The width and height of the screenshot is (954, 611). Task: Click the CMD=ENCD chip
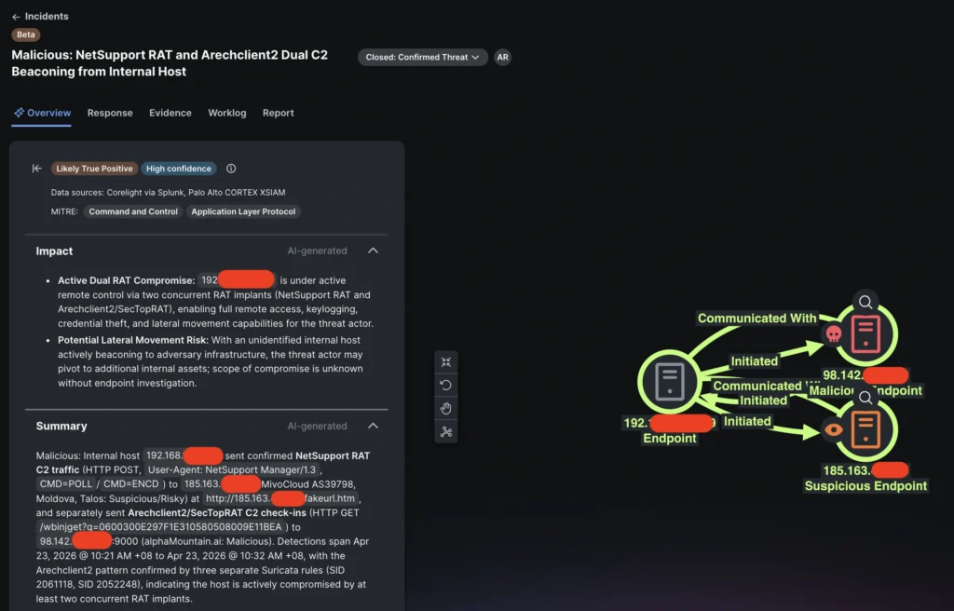coord(130,484)
